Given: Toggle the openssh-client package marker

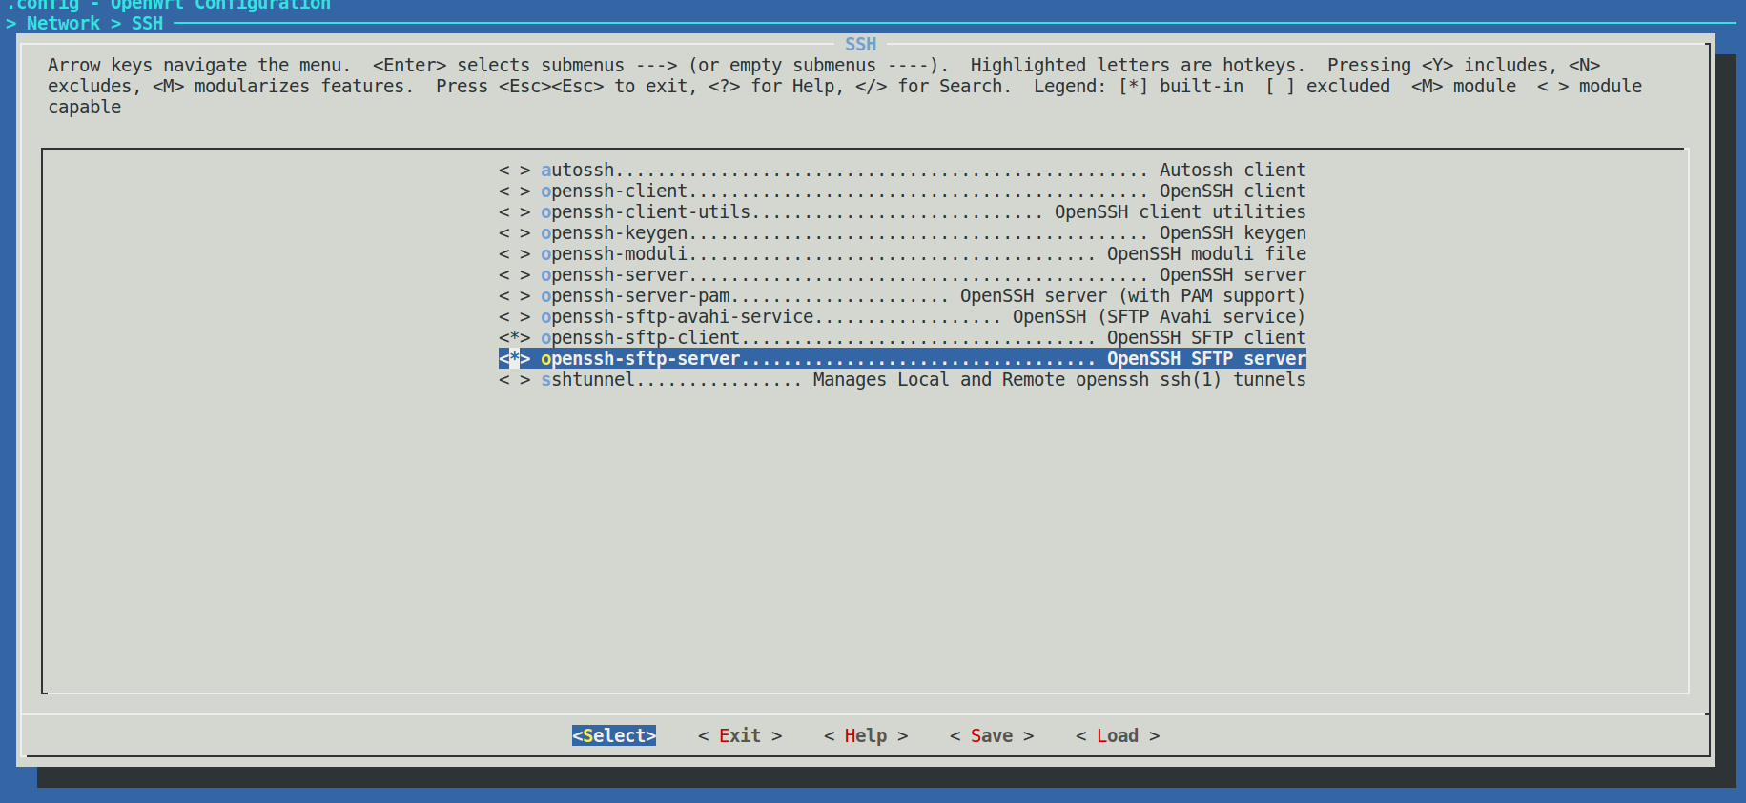Looking at the screenshot, I should tap(514, 191).
